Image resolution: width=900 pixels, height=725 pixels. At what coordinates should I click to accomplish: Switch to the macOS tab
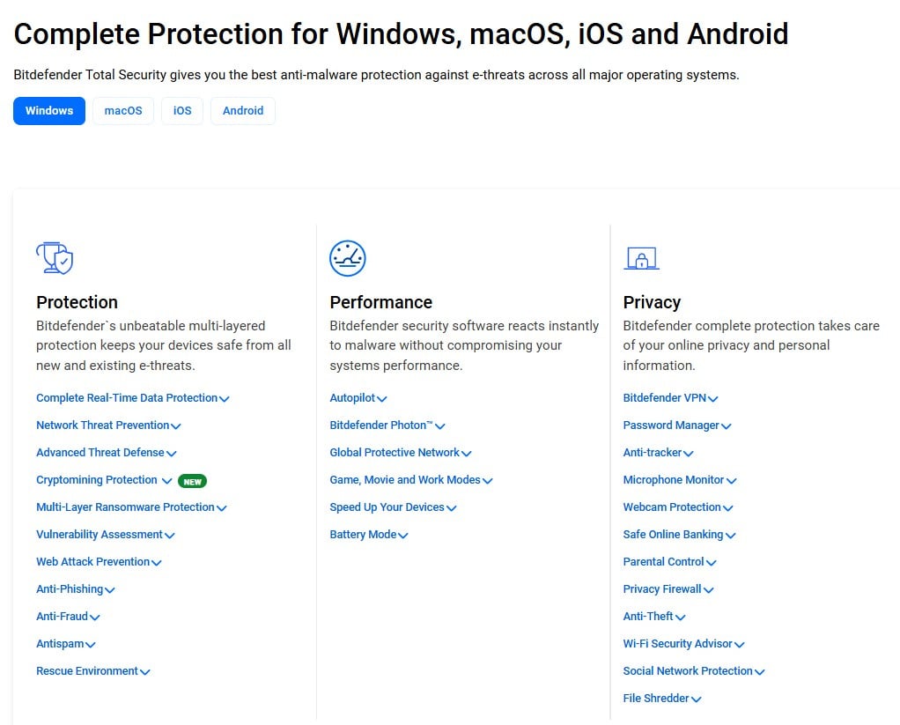pos(123,111)
